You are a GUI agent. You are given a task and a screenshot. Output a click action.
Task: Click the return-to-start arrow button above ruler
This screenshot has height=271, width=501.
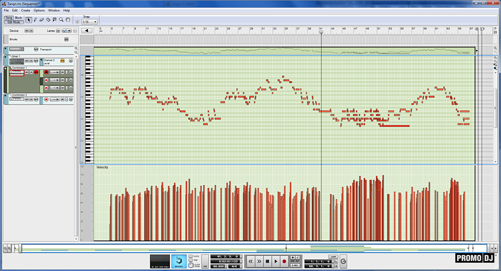(x=87, y=31)
